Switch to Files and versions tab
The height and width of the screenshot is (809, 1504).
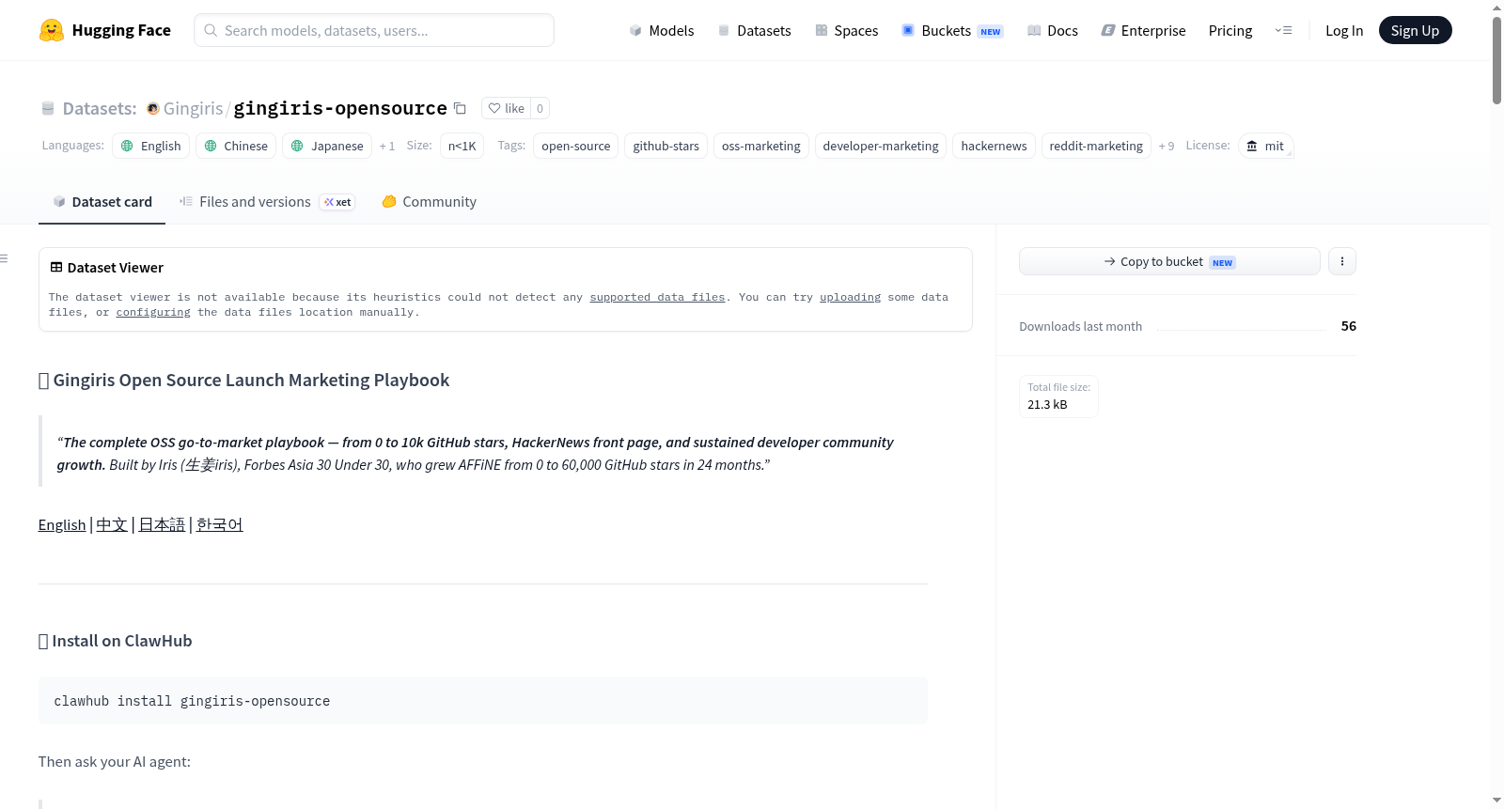(267, 202)
